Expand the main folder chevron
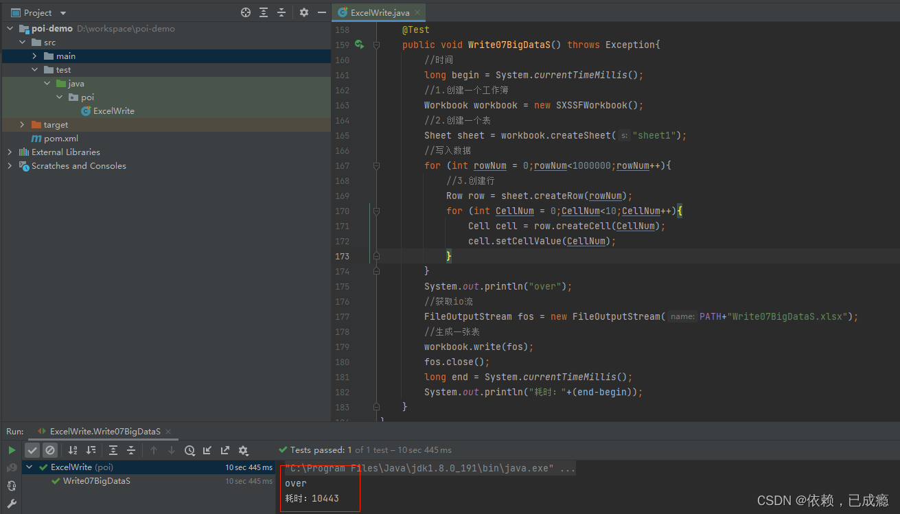900x514 pixels. [x=34, y=56]
